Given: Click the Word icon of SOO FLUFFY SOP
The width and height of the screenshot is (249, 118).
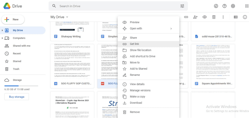Looking at the screenshot, I should tap(56, 83).
